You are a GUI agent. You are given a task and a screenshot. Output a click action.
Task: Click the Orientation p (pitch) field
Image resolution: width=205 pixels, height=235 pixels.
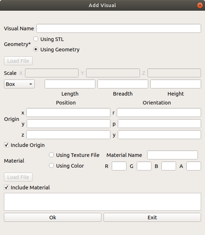[x=159, y=124]
